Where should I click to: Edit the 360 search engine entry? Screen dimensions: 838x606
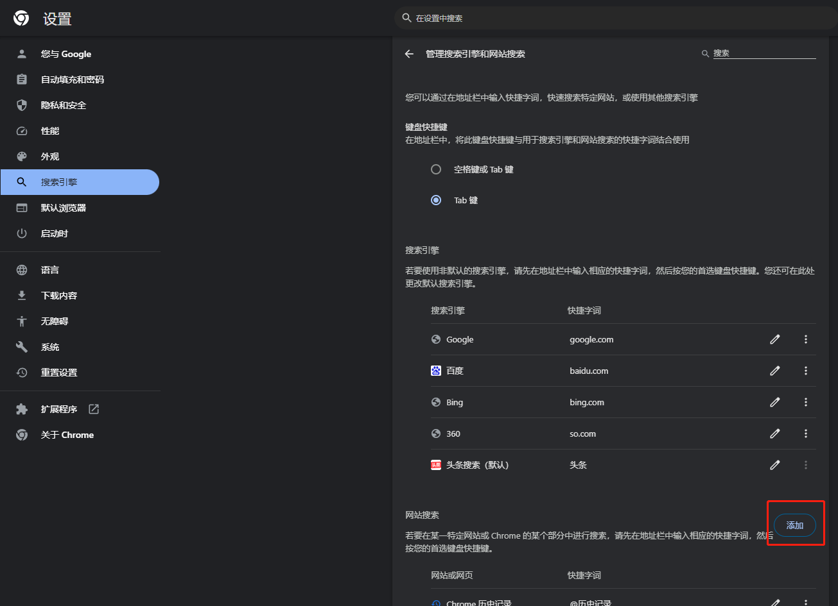[x=775, y=433]
